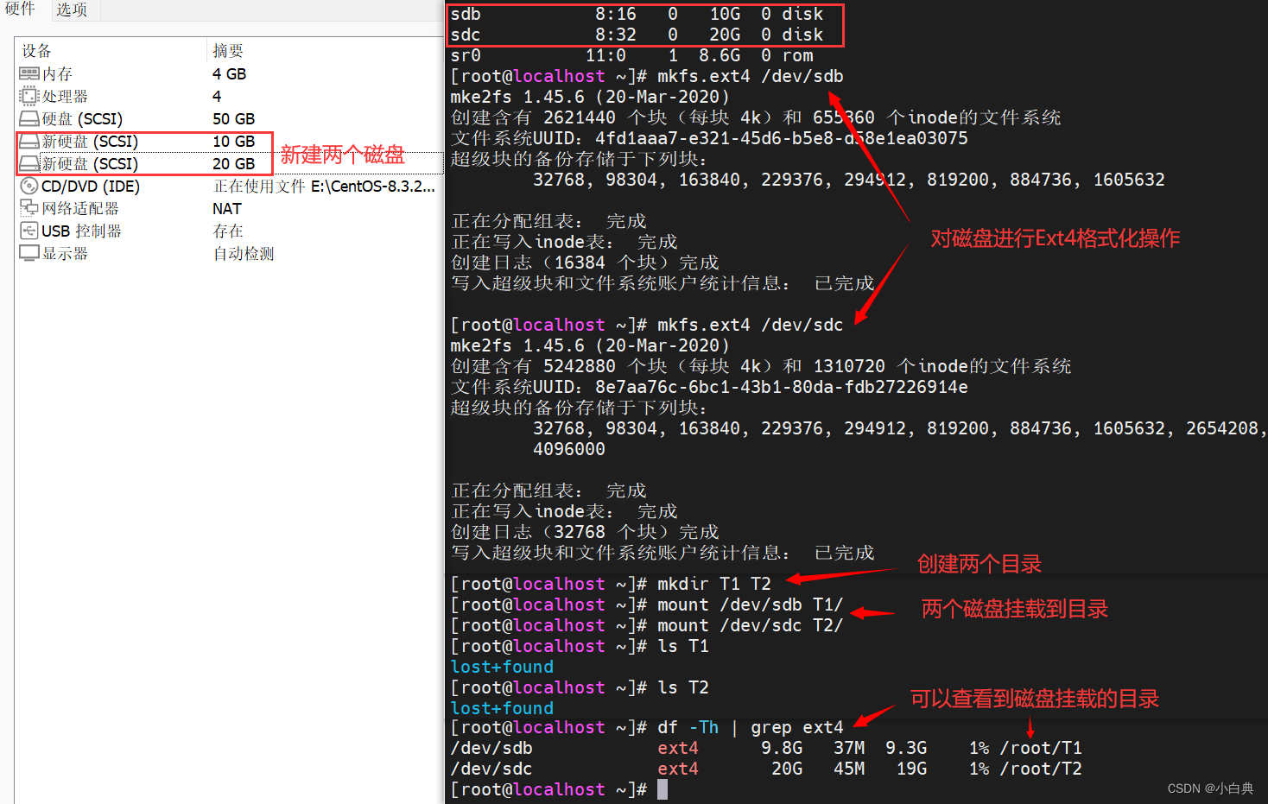This screenshot has width=1268, height=804.
Task: Click the 存在 USB summary value
Action: click(x=228, y=231)
